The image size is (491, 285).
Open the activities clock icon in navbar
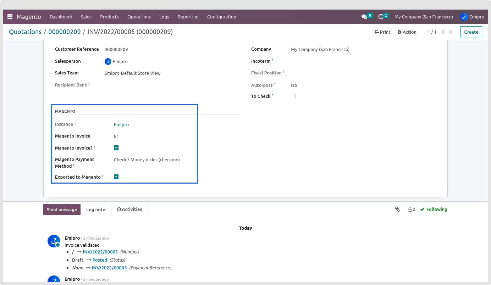pyautogui.click(x=381, y=17)
